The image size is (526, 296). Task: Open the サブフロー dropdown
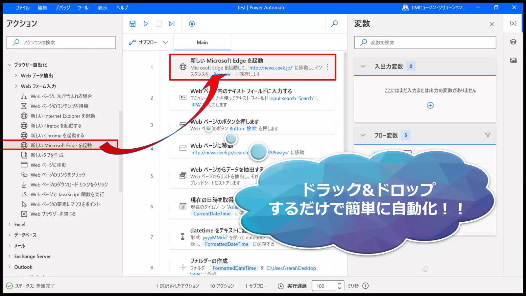[148, 42]
